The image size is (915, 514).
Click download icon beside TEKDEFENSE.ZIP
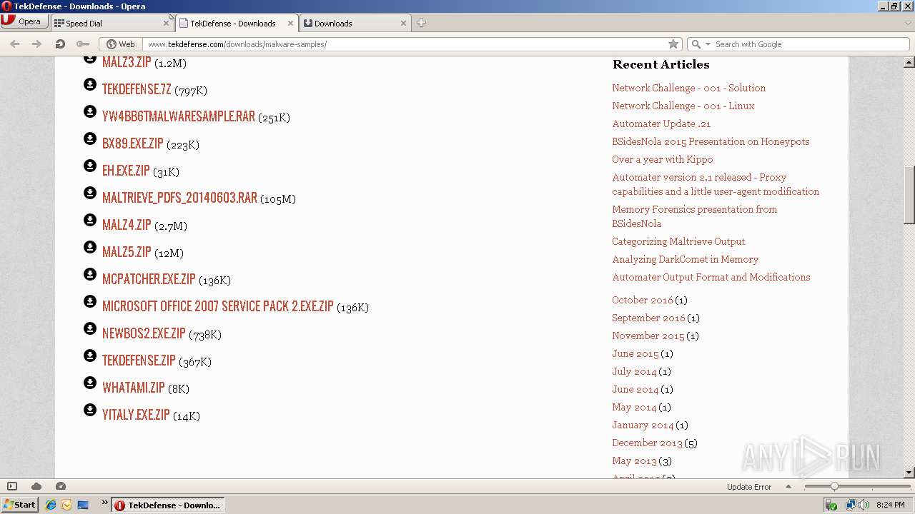[90, 356]
